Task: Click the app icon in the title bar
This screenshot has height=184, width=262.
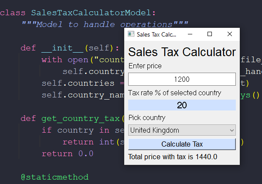Action: point(131,34)
